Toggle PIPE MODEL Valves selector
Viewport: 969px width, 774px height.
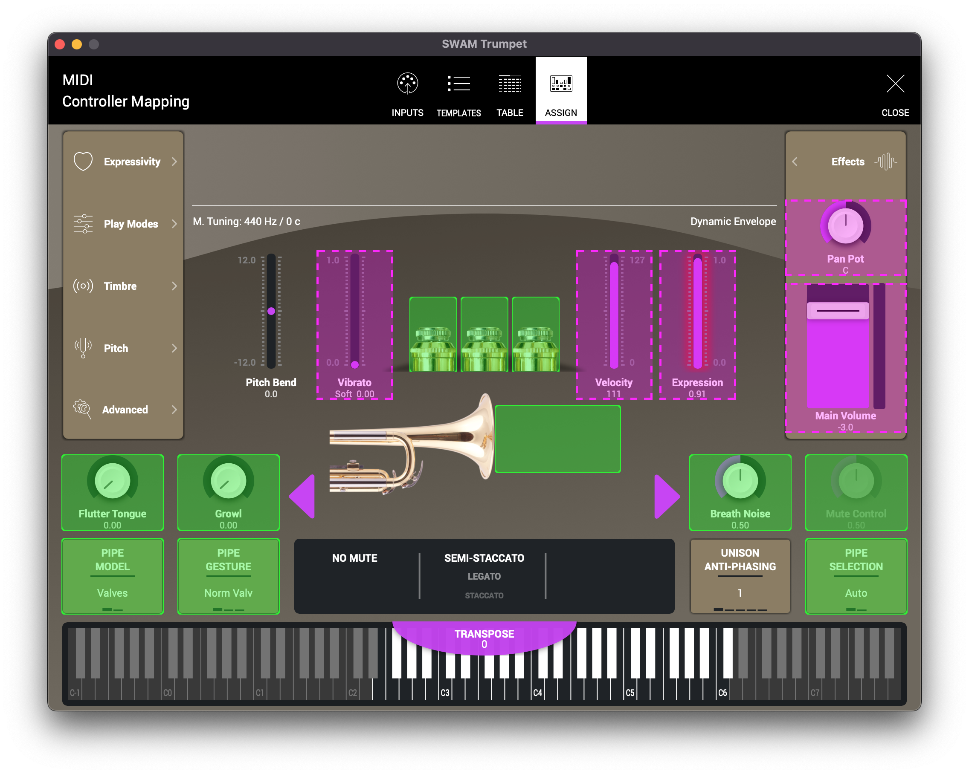pos(112,576)
